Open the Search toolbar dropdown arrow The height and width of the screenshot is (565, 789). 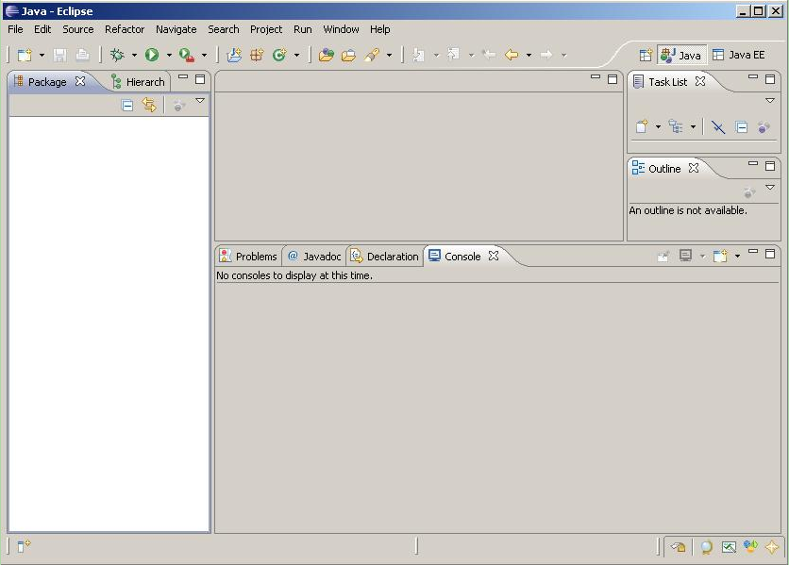[x=389, y=55]
